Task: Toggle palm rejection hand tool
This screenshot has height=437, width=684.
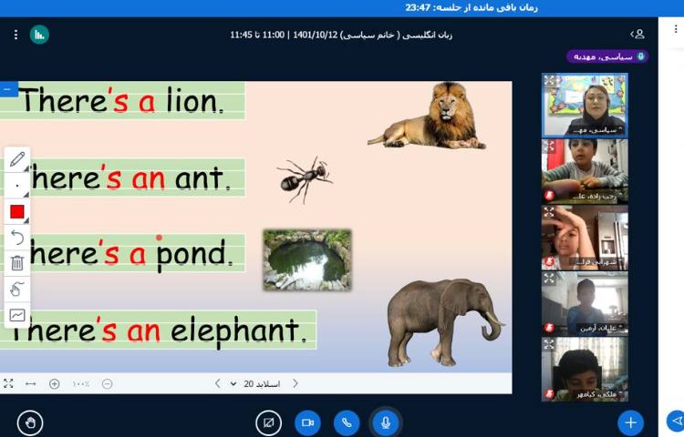Action: point(16,289)
